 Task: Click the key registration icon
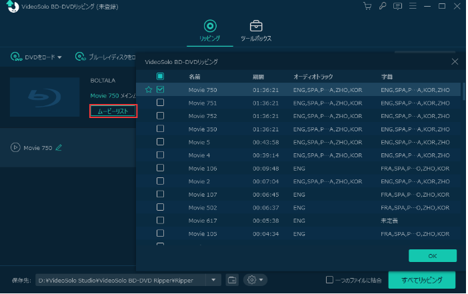click(383, 6)
